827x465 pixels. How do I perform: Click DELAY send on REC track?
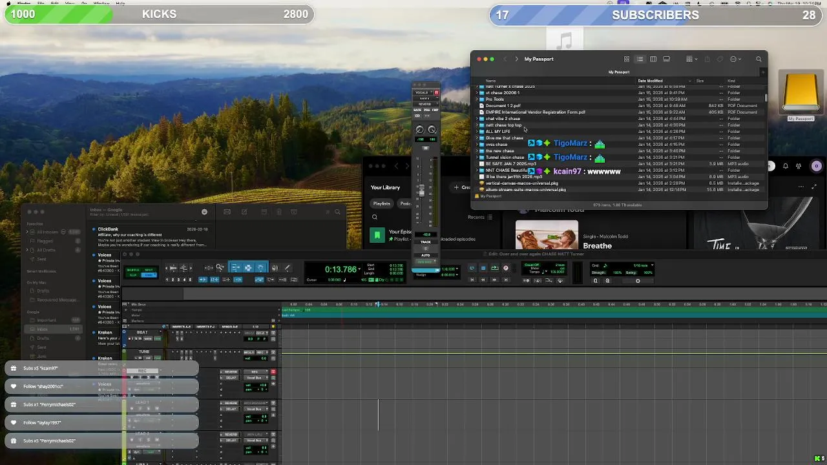231,378
